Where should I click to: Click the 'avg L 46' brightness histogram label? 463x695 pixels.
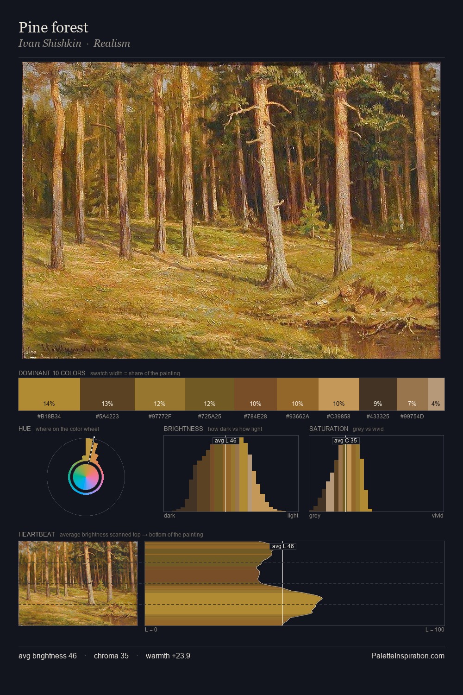(225, 441)
